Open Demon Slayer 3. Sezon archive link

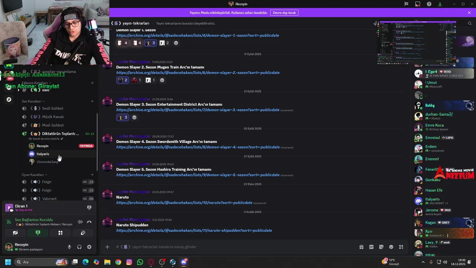197,110
